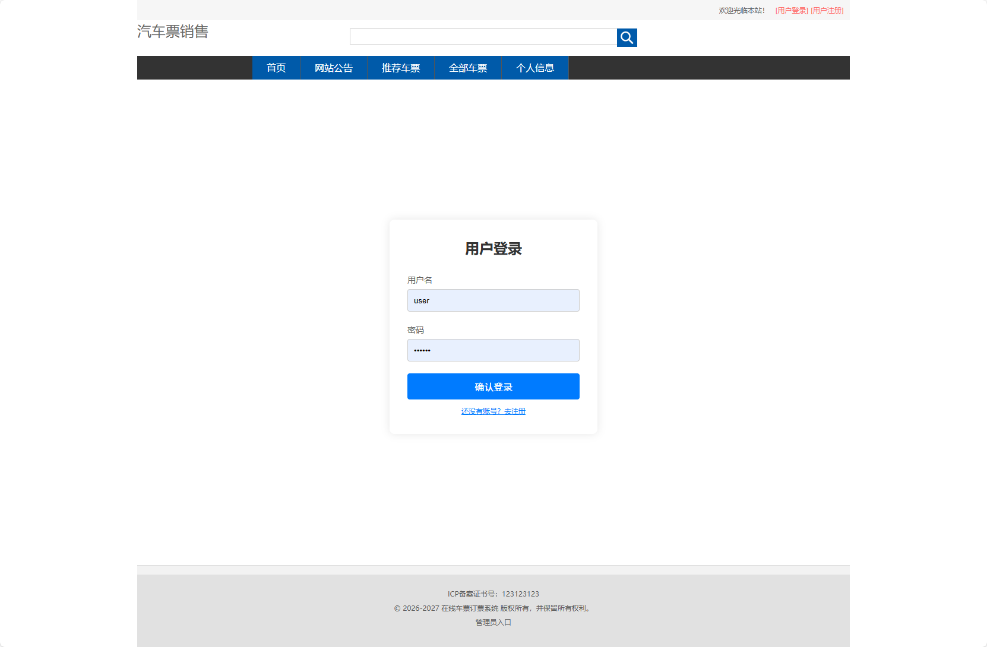
Task: Click inside the top search box
Action: pos(483,36)
